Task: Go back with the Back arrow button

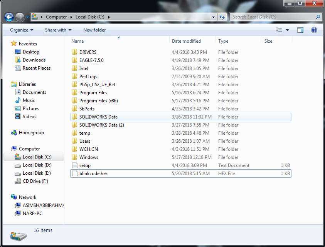Action: (x=9, y=17)
